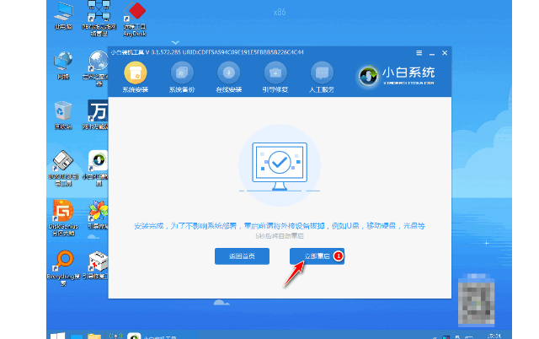Open the Recycle Bin on desktop

tap(62, 112)
